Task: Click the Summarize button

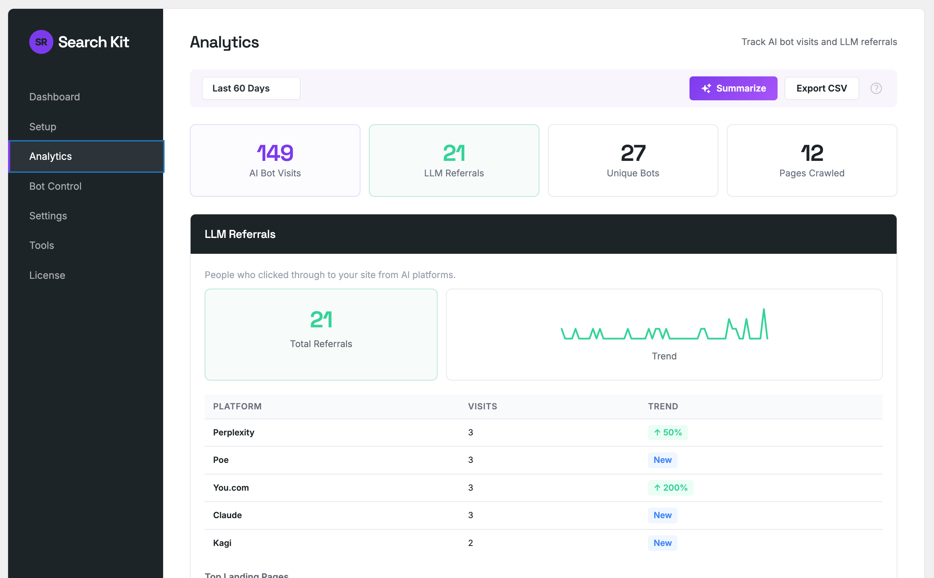Action: (733, 88)
